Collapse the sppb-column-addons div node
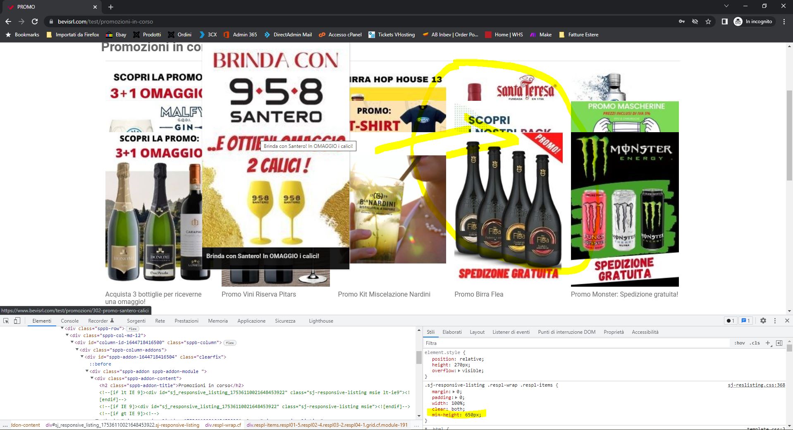This screenshot has height=430, width=793. point(77,350)
